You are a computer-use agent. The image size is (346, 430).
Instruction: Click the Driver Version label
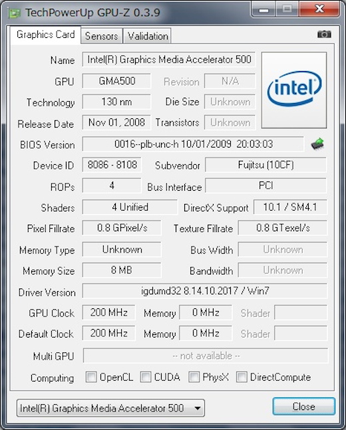pos(47,292)
